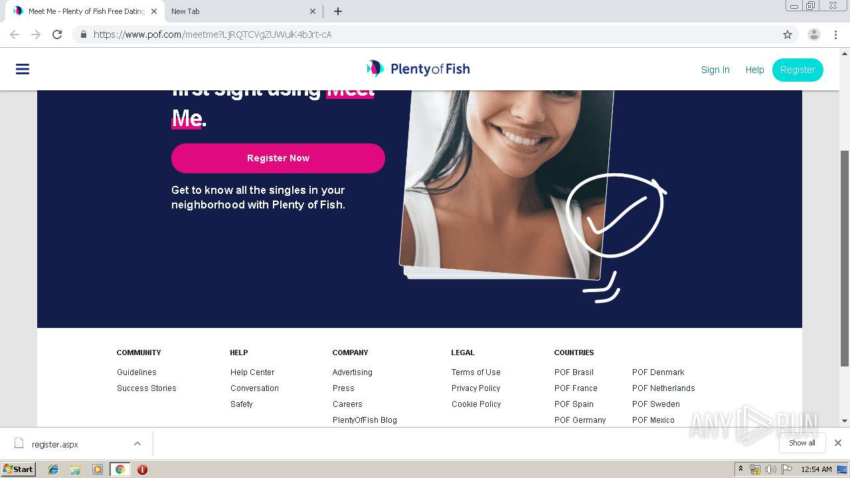View site security lock info

point(83,35)
